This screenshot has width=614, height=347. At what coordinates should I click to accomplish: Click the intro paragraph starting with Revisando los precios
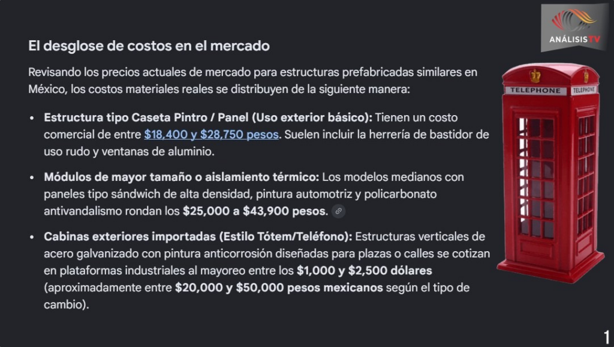252,80
